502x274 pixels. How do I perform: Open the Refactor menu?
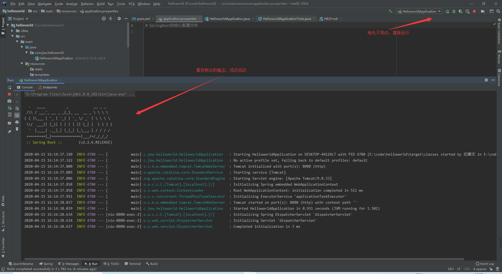[x=87, y=4]
